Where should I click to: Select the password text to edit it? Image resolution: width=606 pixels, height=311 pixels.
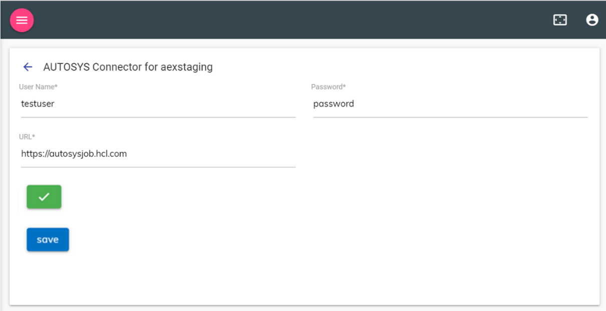point(334,103)
